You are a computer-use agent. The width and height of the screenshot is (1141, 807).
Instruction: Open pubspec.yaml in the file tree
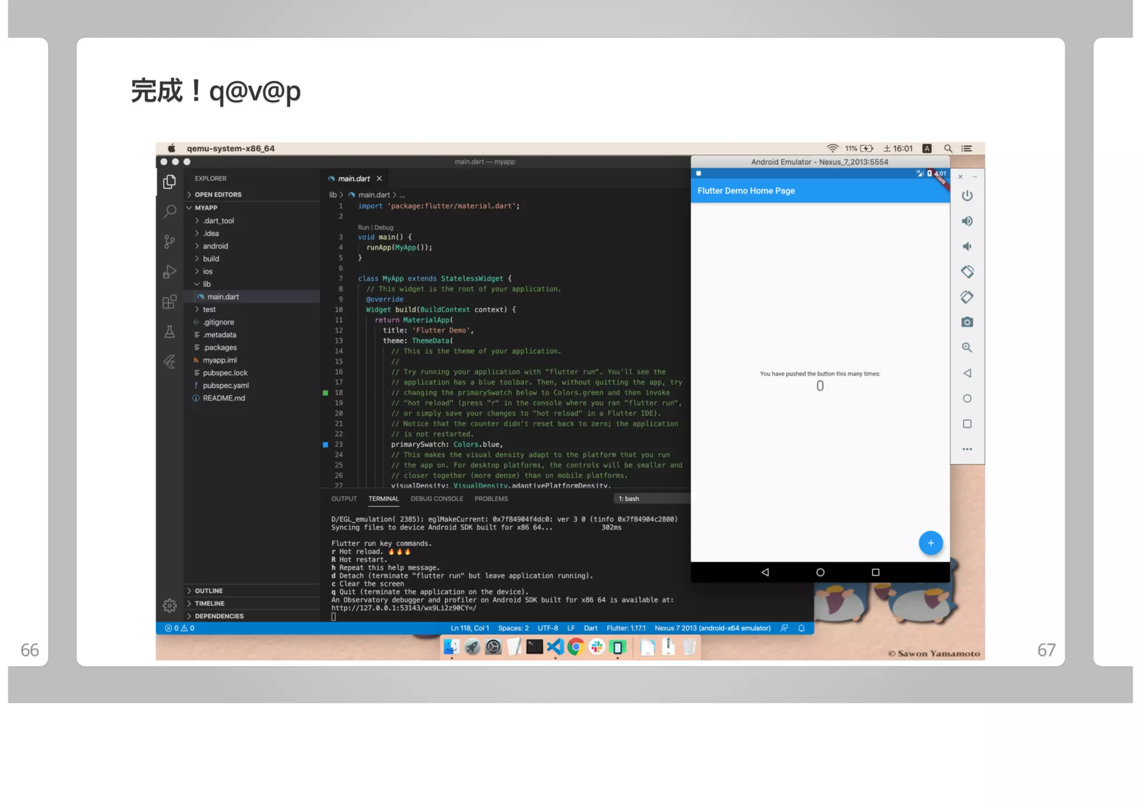pos(252,385)
